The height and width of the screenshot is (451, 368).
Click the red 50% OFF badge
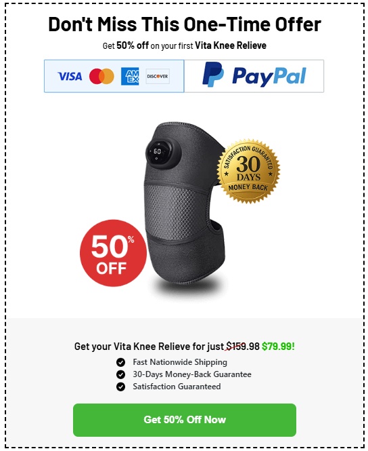[113, 253]
